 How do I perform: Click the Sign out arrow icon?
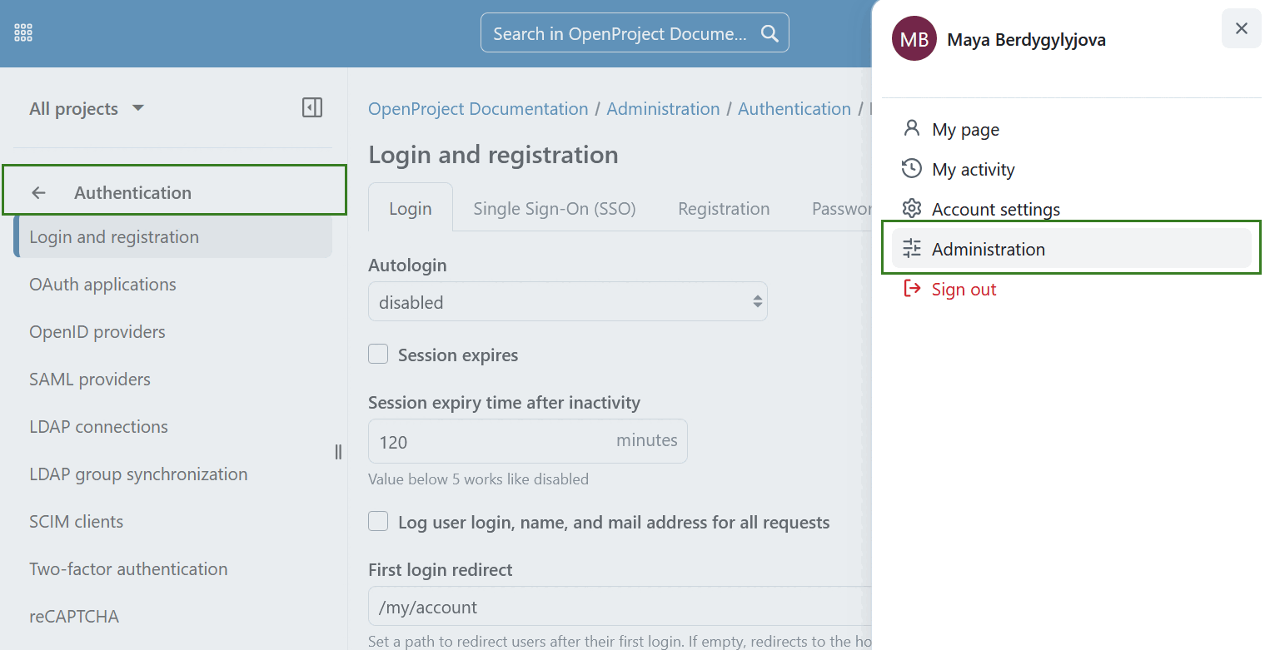tap(910, 288)
